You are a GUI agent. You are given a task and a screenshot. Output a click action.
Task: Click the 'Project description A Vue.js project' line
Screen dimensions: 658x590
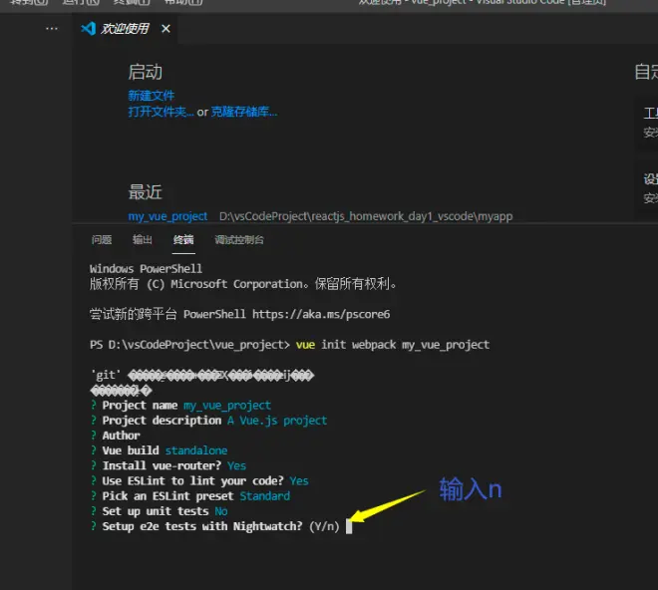pos(208,421)
